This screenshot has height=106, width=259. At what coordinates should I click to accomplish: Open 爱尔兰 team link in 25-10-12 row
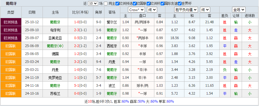coord(112,22)
